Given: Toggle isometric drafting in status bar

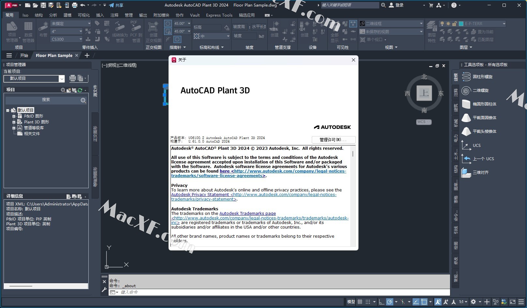Looking at the screenshot, I should pos(403,302).
